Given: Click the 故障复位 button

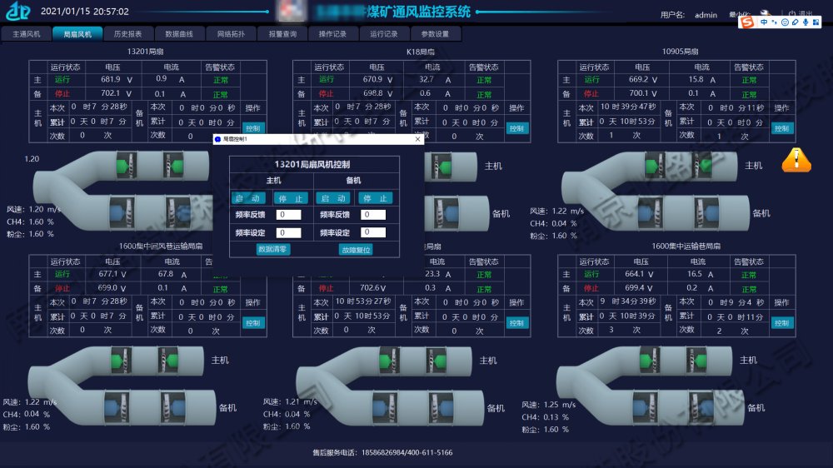Looking at the screenshot, I should tap(356, 249).
